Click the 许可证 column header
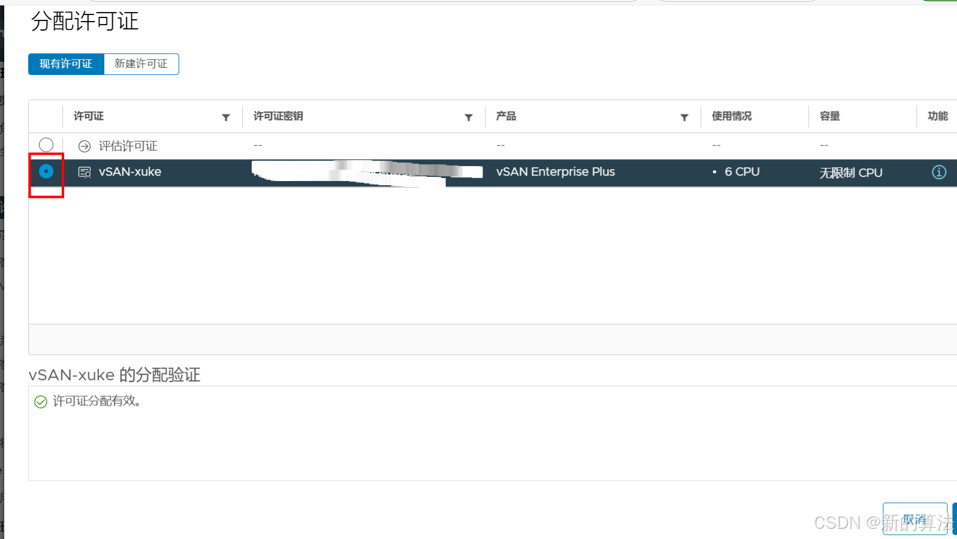 coord(89,116)
